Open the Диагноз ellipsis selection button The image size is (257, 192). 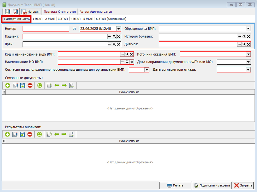pyautogui.click(x=239, y=44)
